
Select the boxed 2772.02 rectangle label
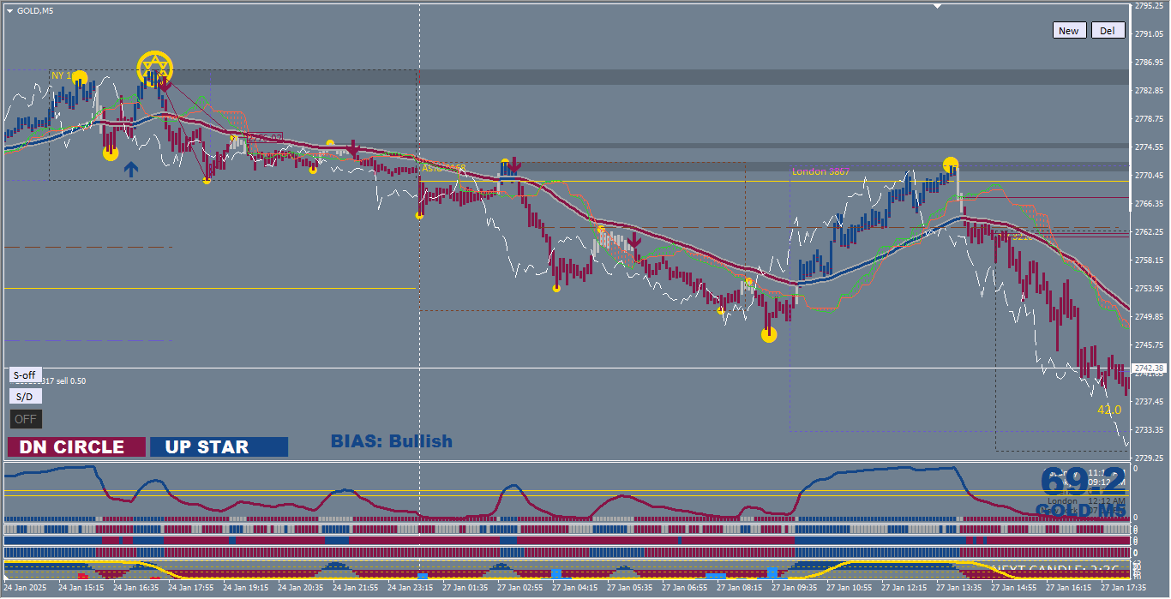click(264, 138)
